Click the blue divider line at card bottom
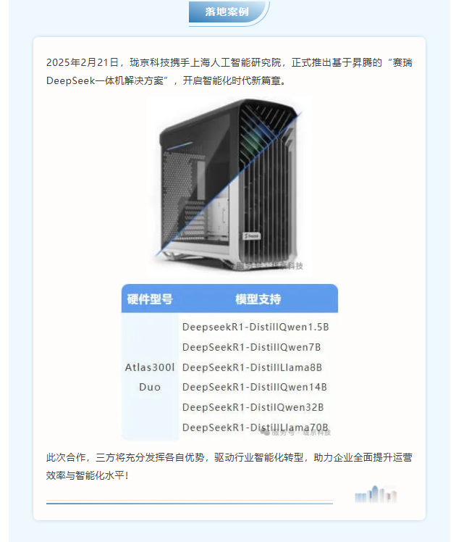The width and height of the screenshot is (456, 542). tap(190, 503)
